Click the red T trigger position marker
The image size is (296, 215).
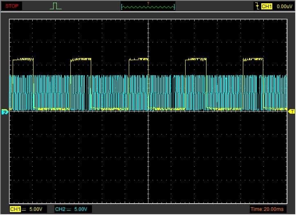coord(148,3)
